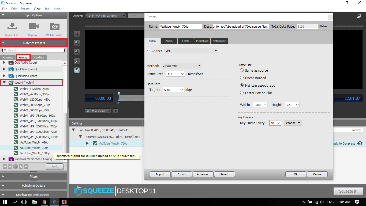Open the Capture camera icon
Screen dimensions: 366x206
34,27
